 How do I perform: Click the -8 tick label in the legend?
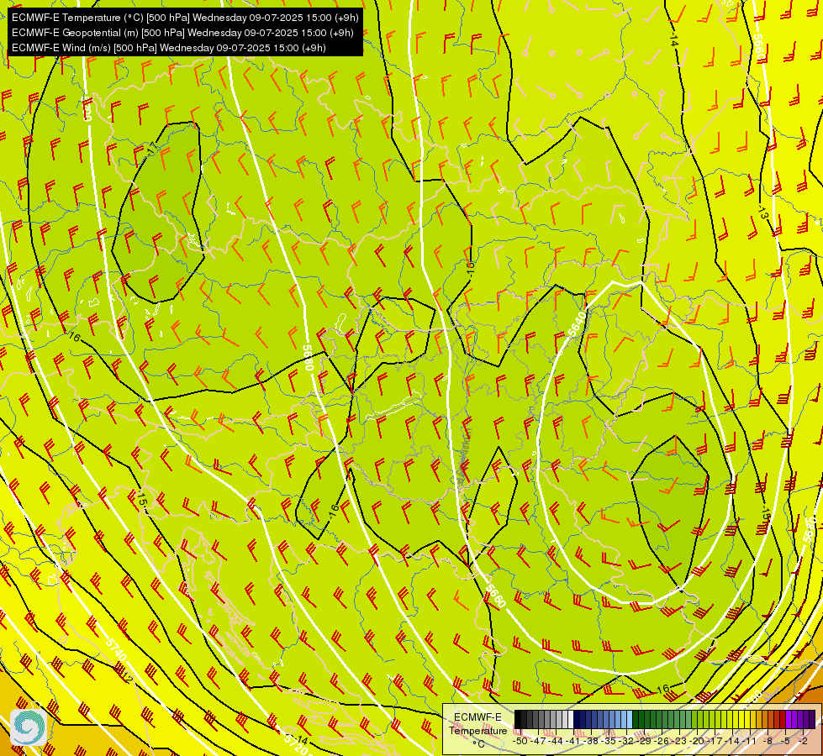[768, 741]
